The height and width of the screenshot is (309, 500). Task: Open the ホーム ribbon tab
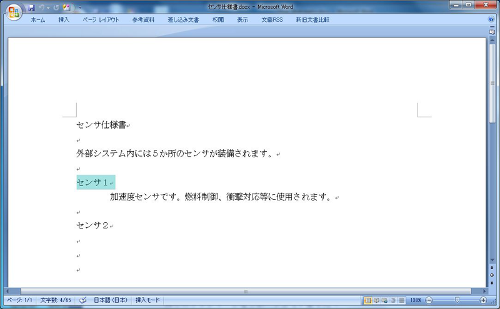pos(38,20)
